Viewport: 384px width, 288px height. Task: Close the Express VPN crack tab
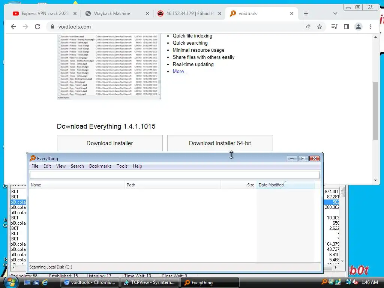pos(75,14)
